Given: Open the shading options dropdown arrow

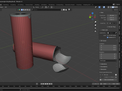Looking at the screenshot, I should pos(119,7).
